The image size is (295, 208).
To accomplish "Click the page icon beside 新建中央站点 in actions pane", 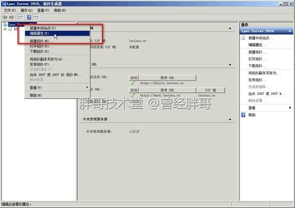I will 243,38.
